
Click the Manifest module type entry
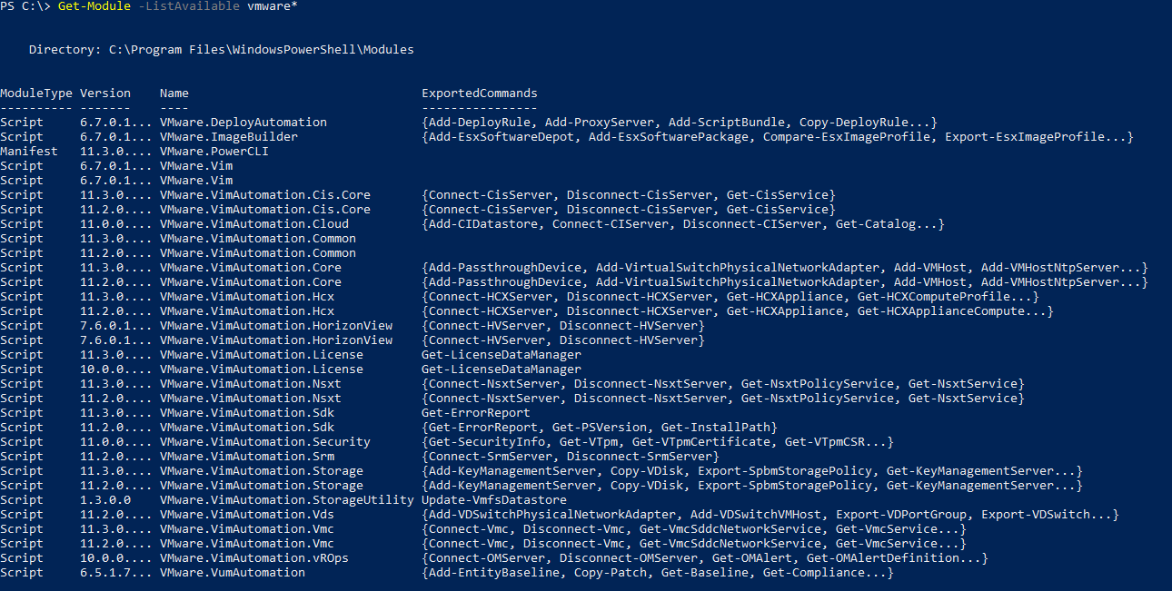click(x=28, y=152)
